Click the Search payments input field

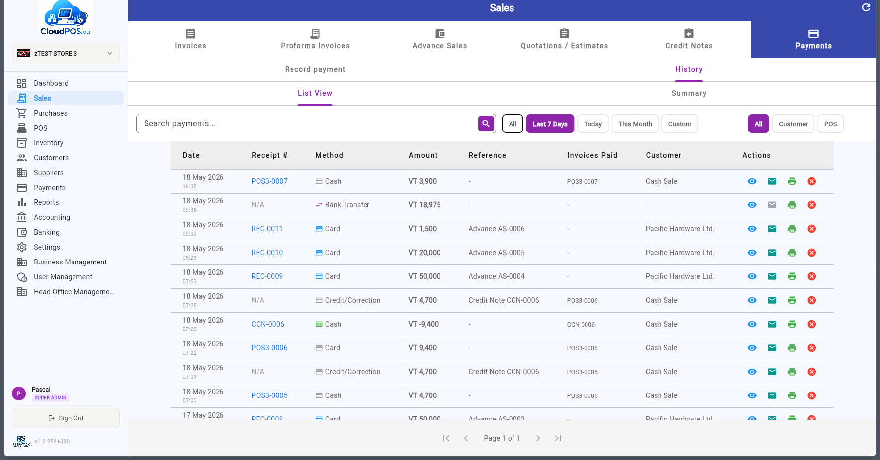307,124
